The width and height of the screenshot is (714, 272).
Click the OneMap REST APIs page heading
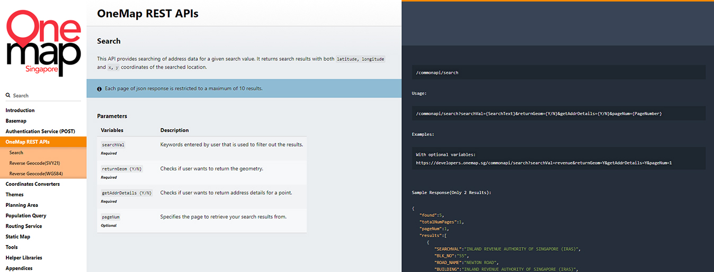click(148, 14)
